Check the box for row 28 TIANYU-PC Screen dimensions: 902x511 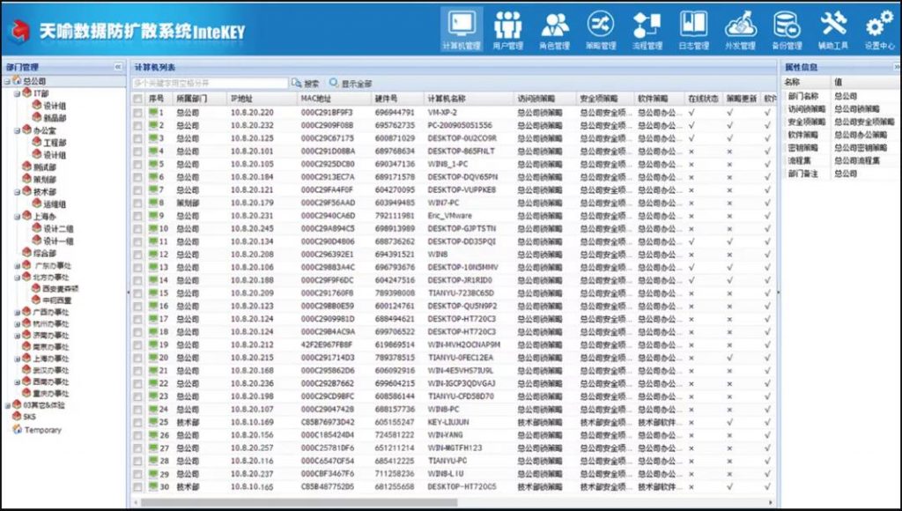point(137,461)
